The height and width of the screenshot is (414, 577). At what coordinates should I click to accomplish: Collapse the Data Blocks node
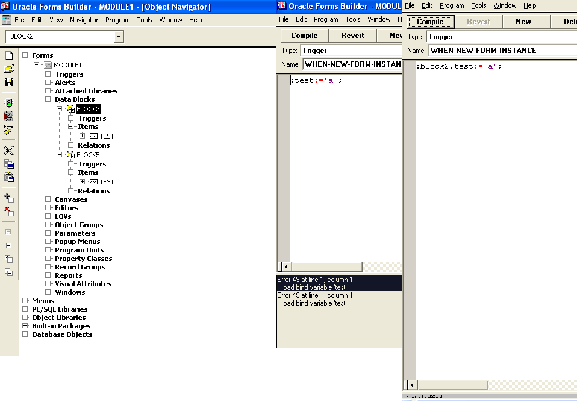coord(48,99)
